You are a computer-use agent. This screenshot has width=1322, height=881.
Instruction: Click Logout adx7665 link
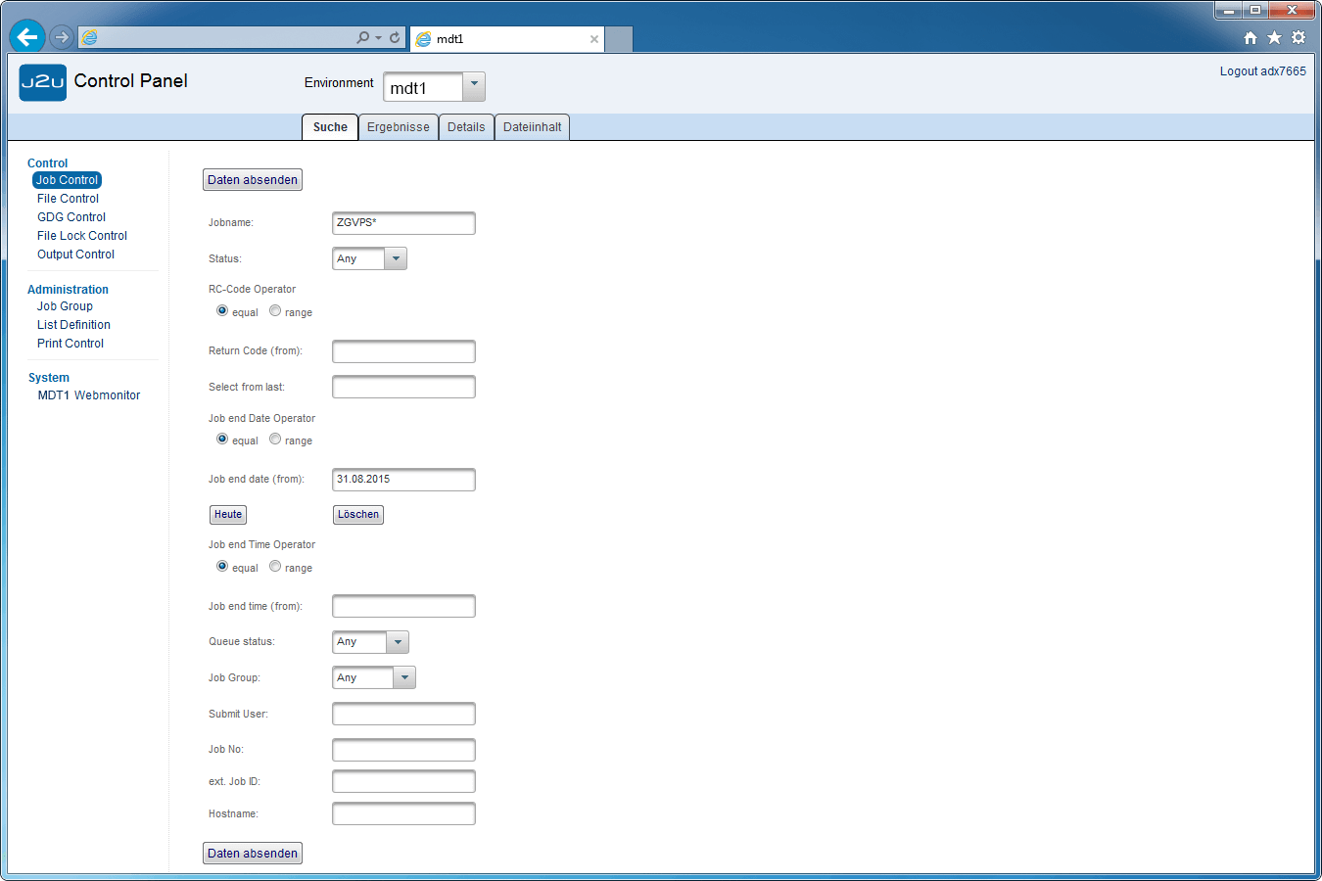[1262, 71]
